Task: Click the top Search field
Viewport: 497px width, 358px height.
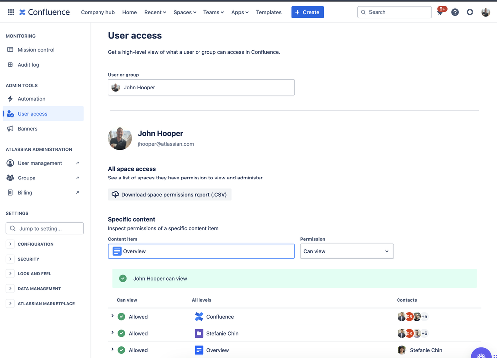Action: 395,12
